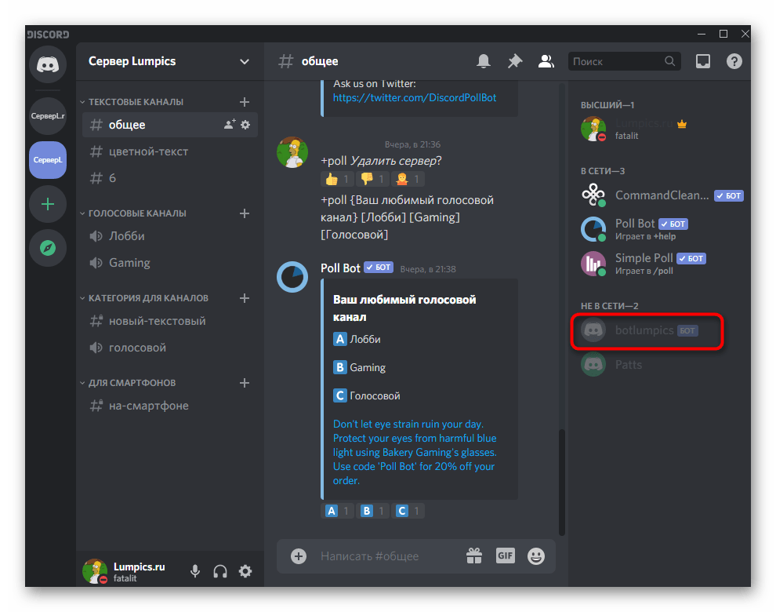Open pinned messages

(515, 61)
